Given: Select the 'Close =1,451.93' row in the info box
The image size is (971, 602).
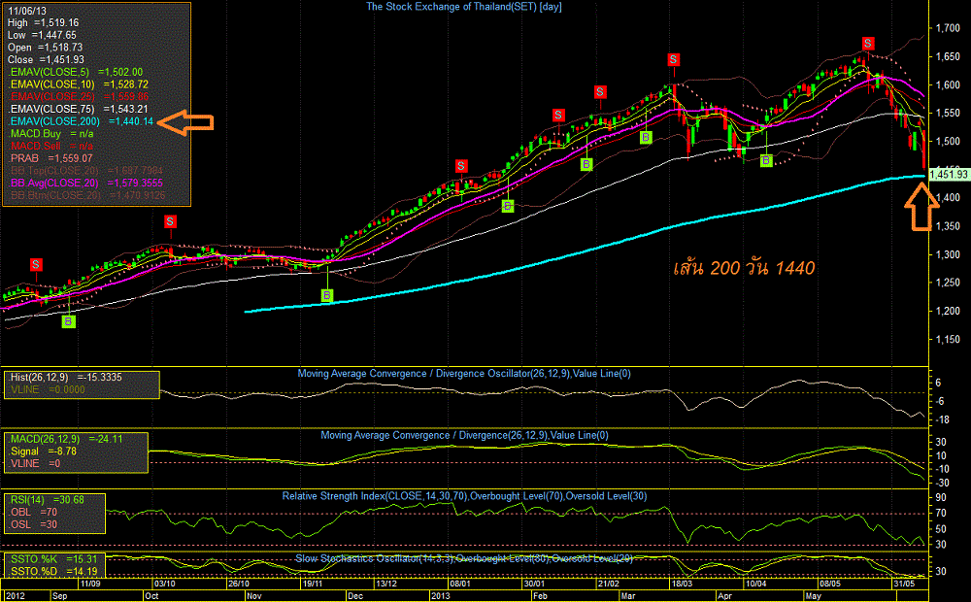Looking at the screenshot, I should coord(46,60).
